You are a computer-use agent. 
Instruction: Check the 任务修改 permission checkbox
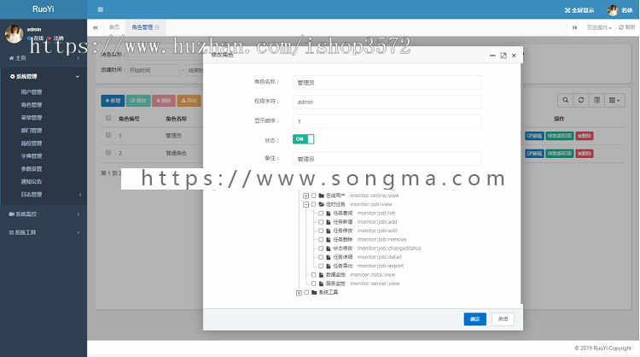pos(321,231)
